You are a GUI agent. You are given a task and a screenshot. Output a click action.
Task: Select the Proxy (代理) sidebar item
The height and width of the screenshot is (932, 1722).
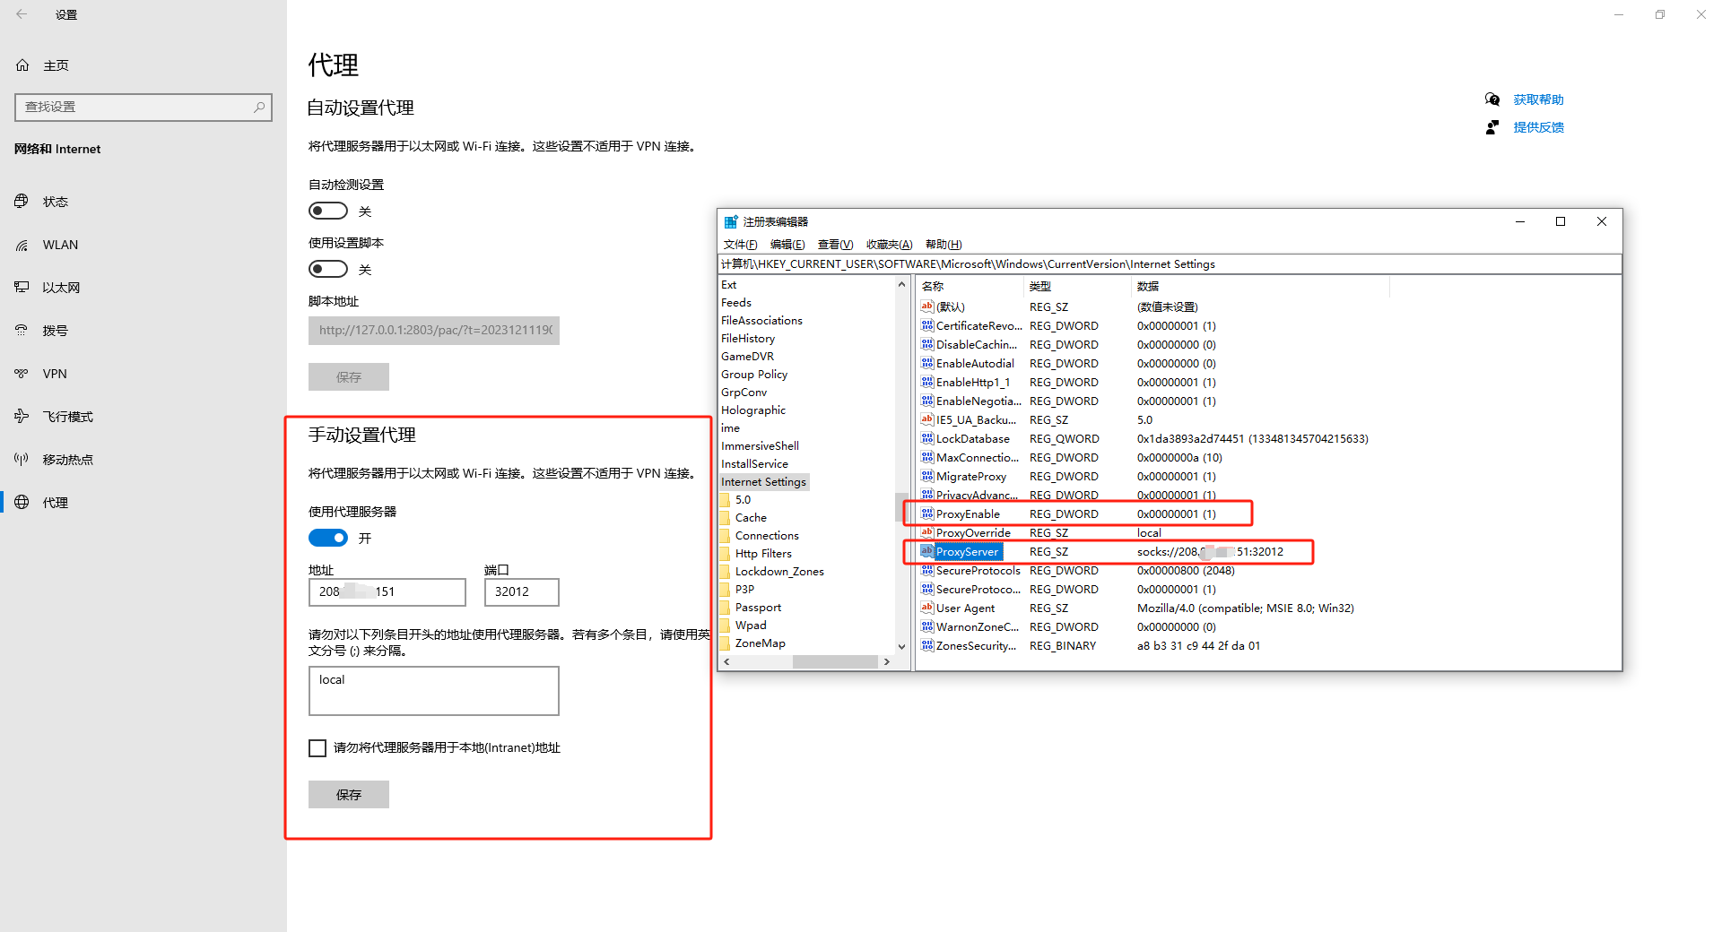click(x=55, y=503)
